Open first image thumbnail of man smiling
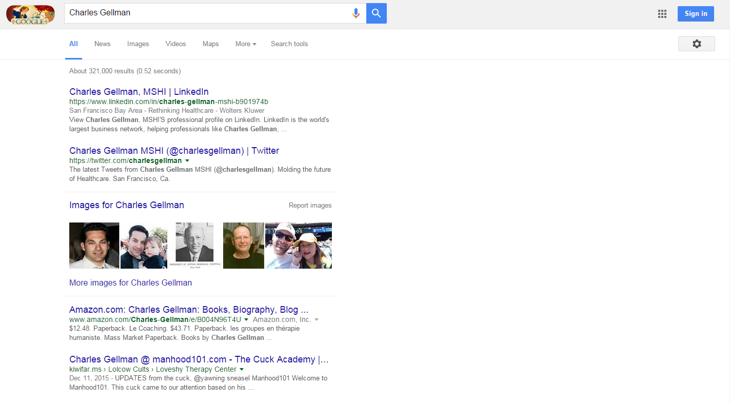730x404 pixels. pos(94,246)
